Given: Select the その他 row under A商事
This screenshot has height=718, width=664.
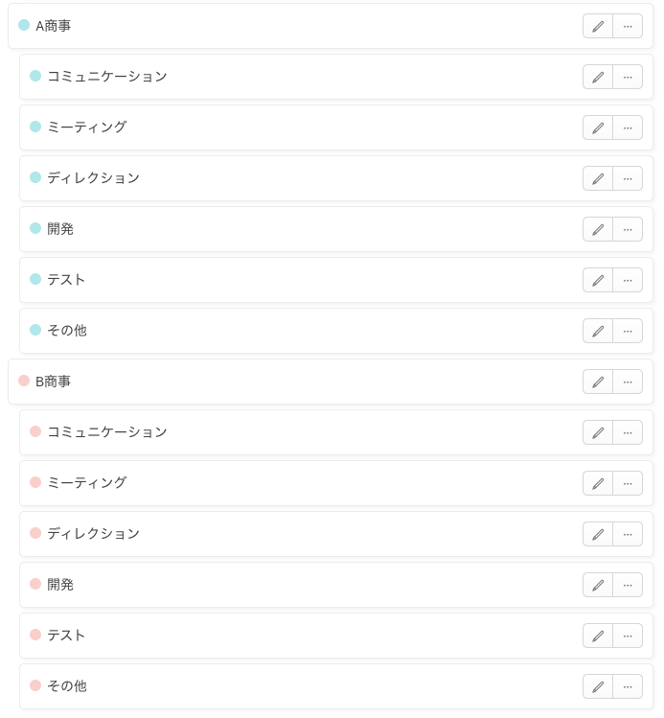Looking at the screenshot, I should [287, 331].
